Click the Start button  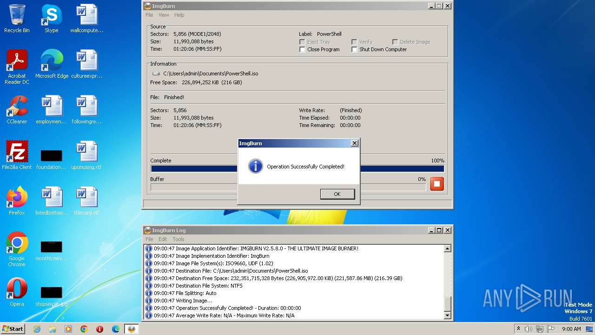click(13, 328)
